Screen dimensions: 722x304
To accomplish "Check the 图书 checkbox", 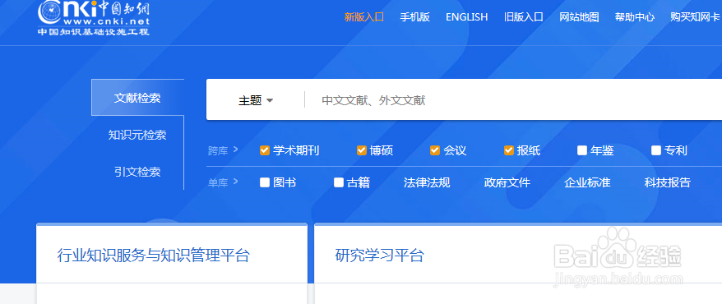I will click(x=264, y=182).
